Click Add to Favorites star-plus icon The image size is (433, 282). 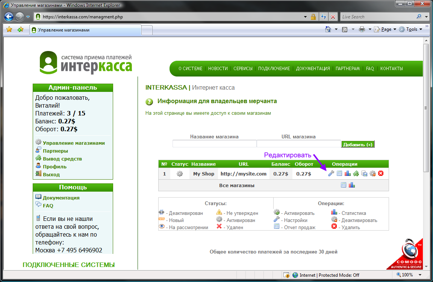20,30
